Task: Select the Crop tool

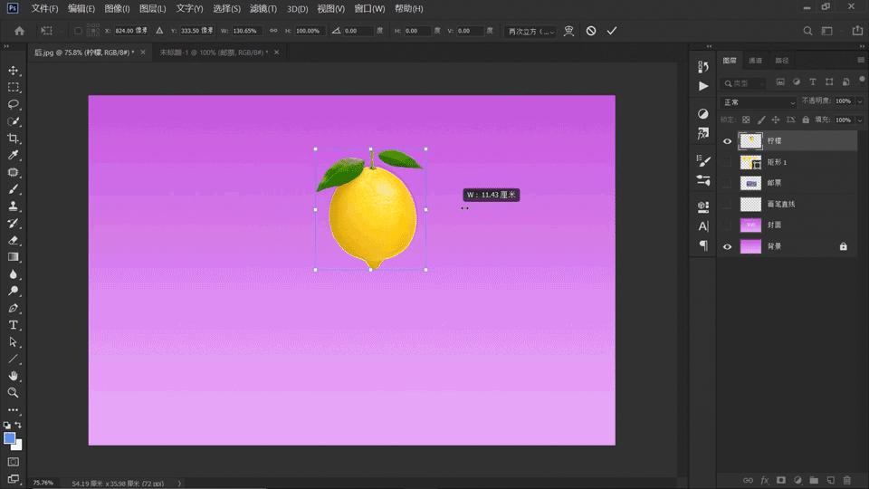Action: [x=14, y=139]
